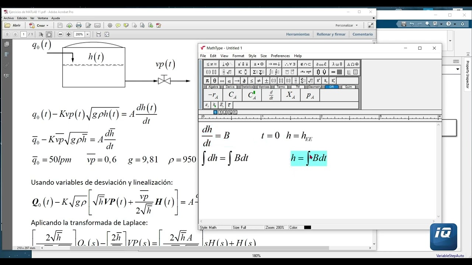472x265 pixels.
Task: Insert the d/dt derivative expression
Action: click(271, 95)
